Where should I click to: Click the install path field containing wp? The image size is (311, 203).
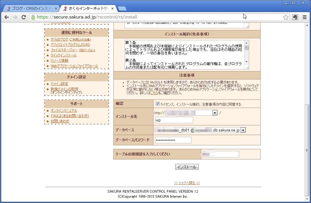tap(174, 120)
